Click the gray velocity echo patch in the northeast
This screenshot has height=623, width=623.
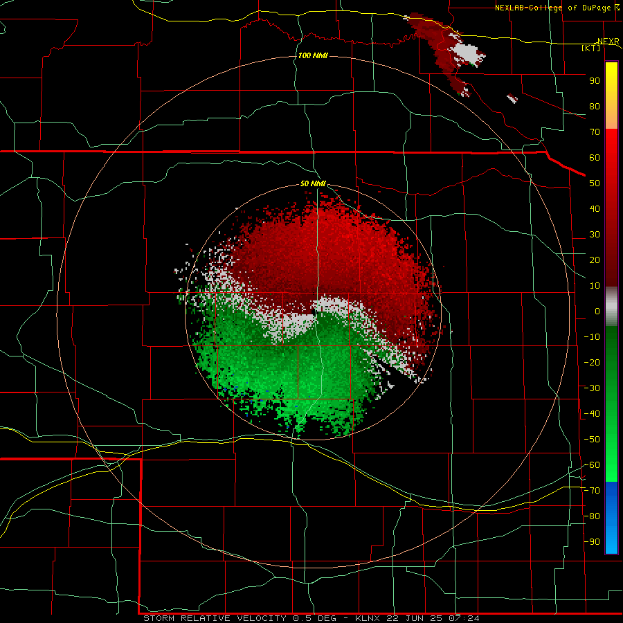(x=466, y=52)
